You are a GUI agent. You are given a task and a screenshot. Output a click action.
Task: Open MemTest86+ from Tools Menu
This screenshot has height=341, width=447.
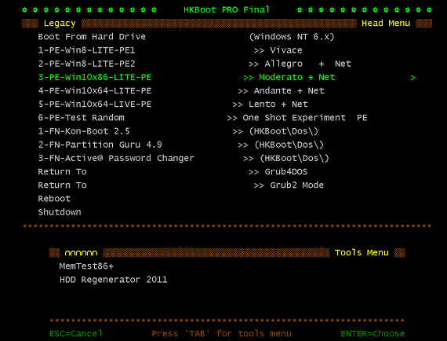(x=86, y=266)
